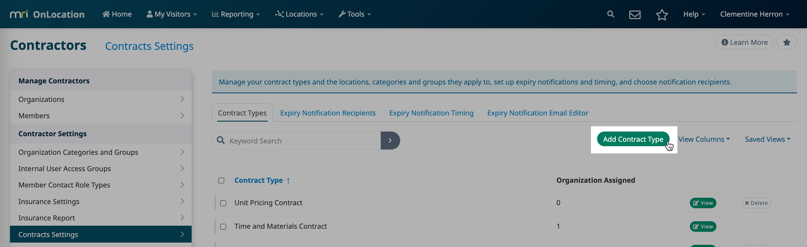The image size is (807, 247).
Task: Switch to Expiry Notification Email Editor tab
Action: pyautogui.click(x=538, y=113)
